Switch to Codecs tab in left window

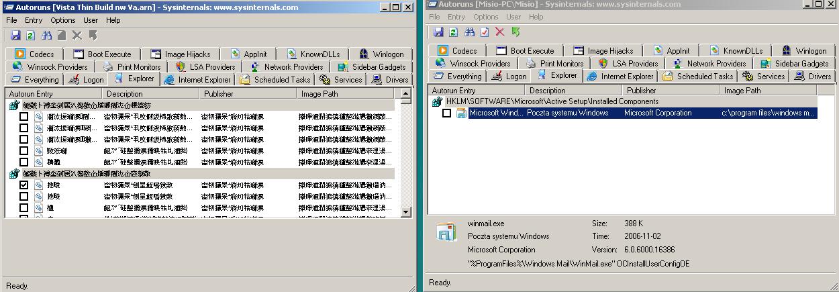pyautogui.click(x=36, y=54)
